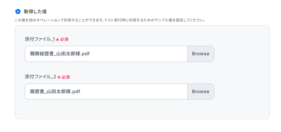
Task: Click the 添付ファイル_1 label
Action: [x=40, y=39]
